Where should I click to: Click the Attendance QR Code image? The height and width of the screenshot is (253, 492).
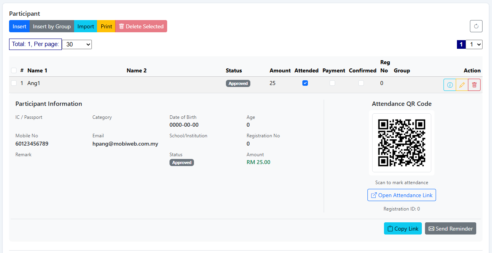[x=402, y=143]
